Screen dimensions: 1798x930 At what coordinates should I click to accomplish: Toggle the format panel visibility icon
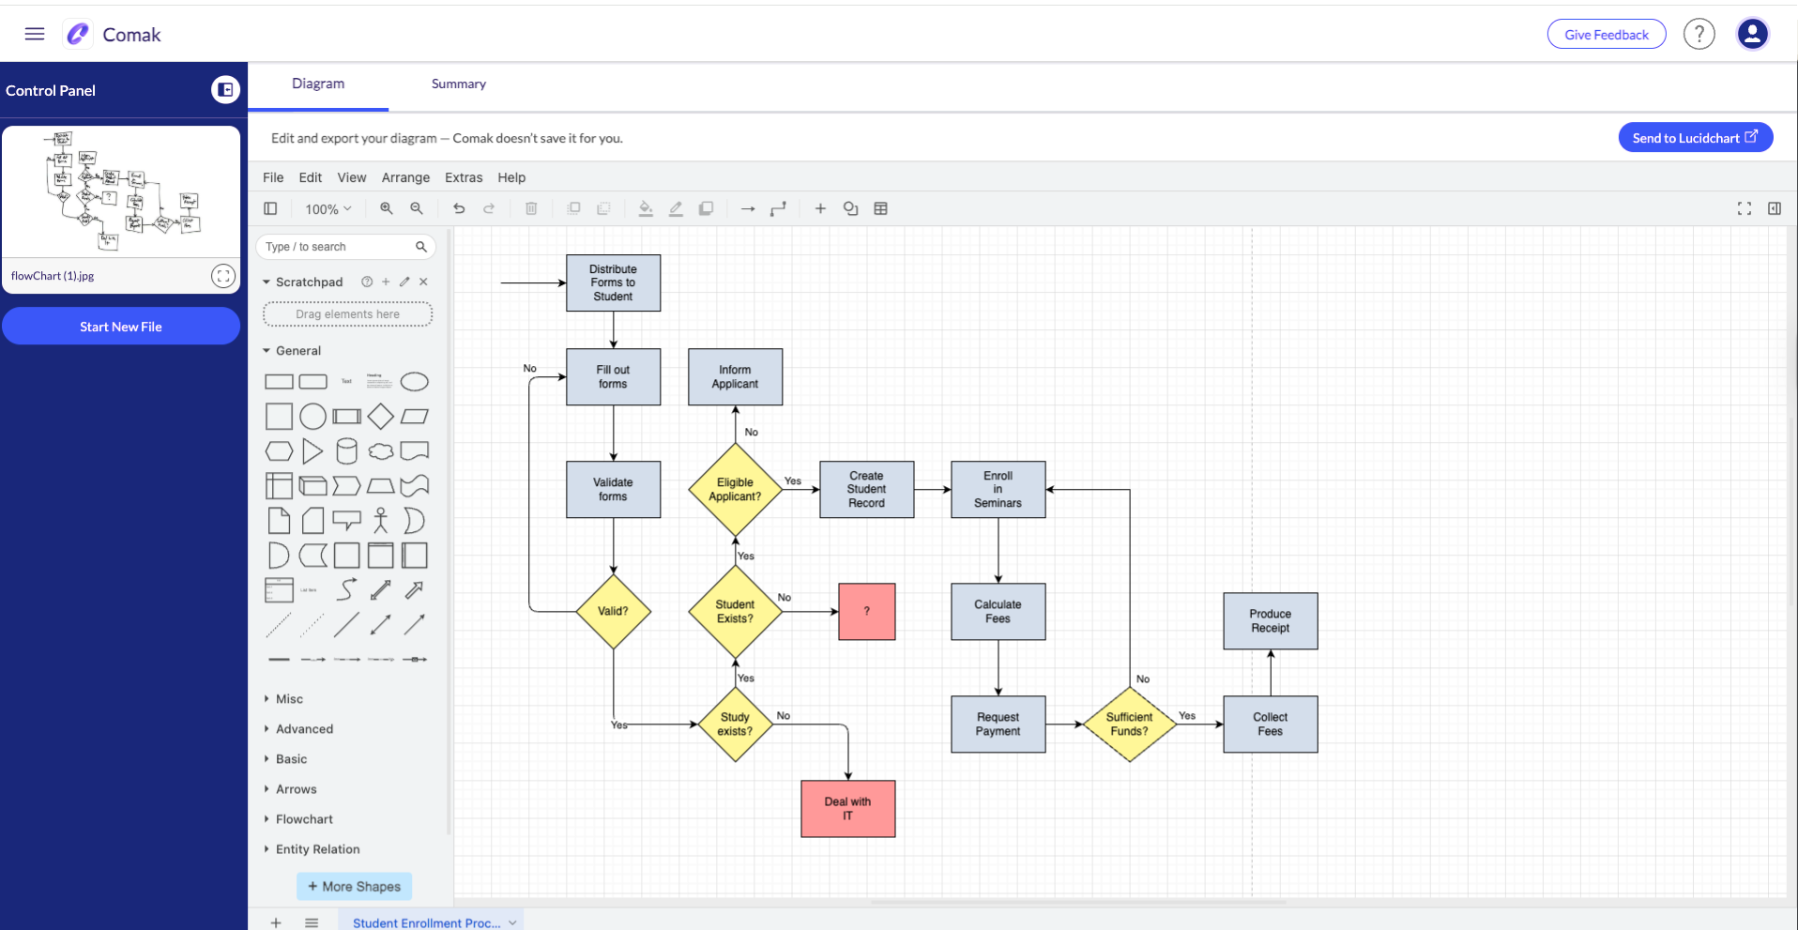[1775, 208]
